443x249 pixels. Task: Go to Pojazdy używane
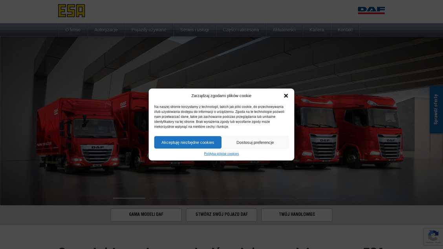coord(149,30)
